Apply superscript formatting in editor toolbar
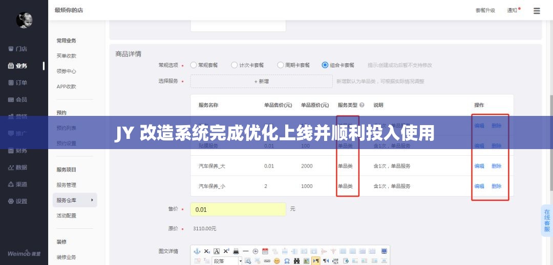 (226, 251)
